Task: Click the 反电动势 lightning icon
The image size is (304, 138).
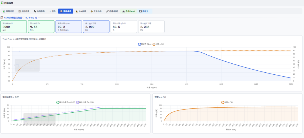Action: click(92, 11)
